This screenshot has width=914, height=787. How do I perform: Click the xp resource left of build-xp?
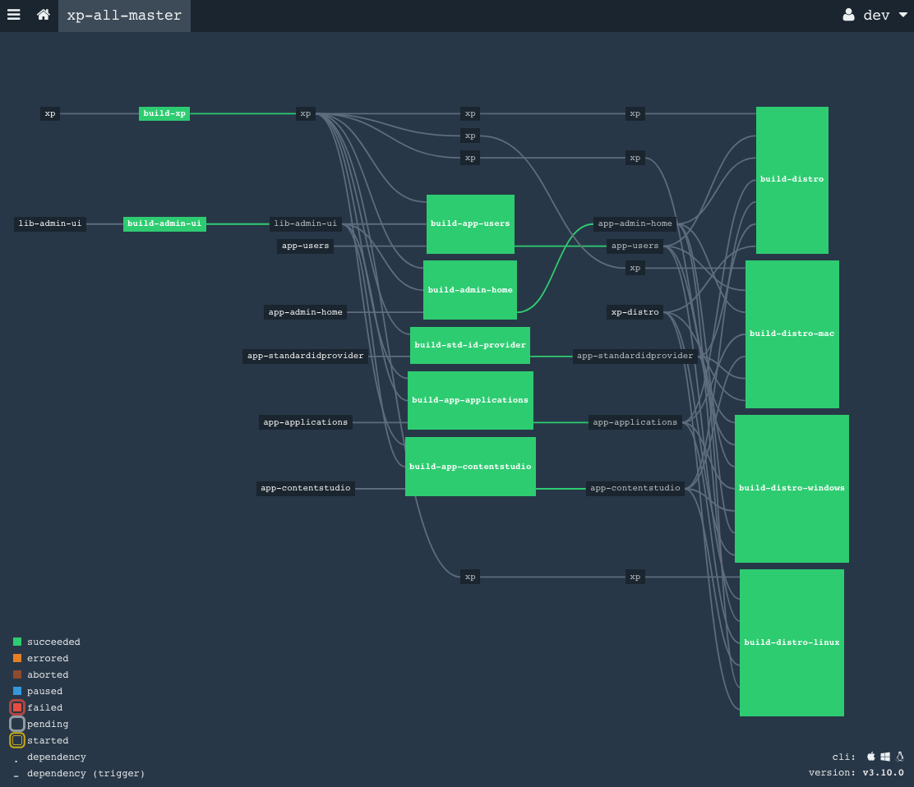click(x=50, y=113)
